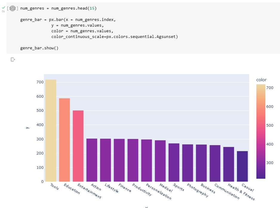Screen dimensions: 280x208
Task: Click the "0s" execution time indicator
Action: [3, 11]
